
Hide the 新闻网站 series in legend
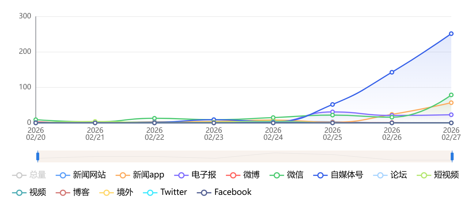81,175
